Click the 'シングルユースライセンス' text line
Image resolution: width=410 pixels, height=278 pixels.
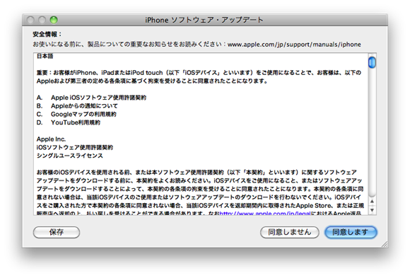pyautogui.click(x=70, y=156)
